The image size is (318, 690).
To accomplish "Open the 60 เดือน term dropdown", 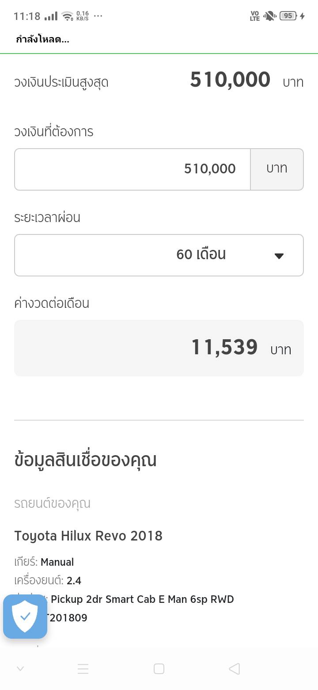I will (x=159, y=255).
